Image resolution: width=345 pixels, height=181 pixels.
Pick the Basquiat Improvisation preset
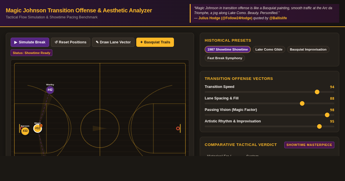(308, 49)
